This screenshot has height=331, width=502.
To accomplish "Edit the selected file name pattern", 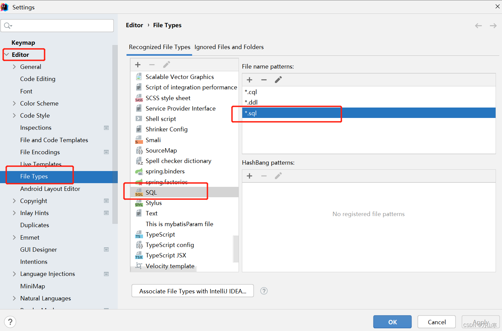I will click(278, 80).
